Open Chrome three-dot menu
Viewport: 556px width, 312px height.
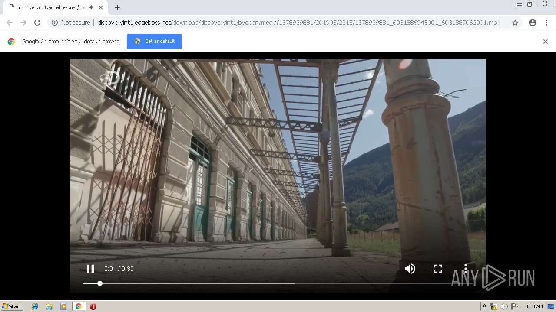pyautogui.click(x=546, y=23)
